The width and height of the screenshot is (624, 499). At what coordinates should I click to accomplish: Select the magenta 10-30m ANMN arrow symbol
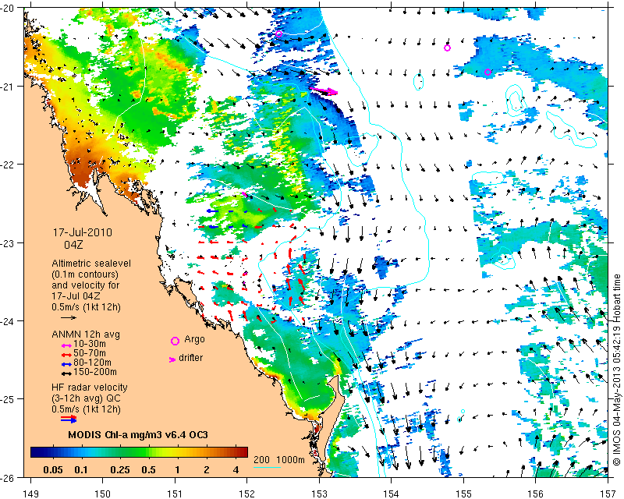(x=66, y=345)
